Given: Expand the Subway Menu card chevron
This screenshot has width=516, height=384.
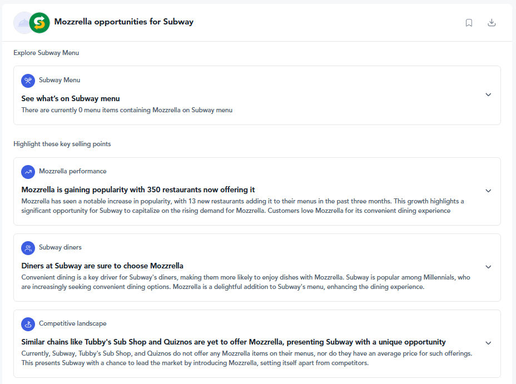Looking at the screenshot, I should [488, 94].
